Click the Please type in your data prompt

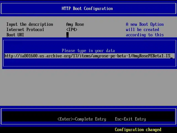point(88,51)
